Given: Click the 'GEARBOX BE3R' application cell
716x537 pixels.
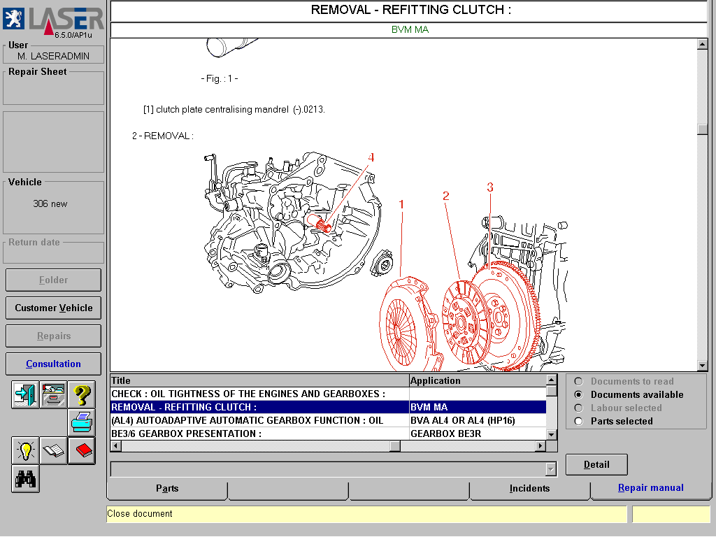Looking at the screenshot, I should tap(477, 434).
